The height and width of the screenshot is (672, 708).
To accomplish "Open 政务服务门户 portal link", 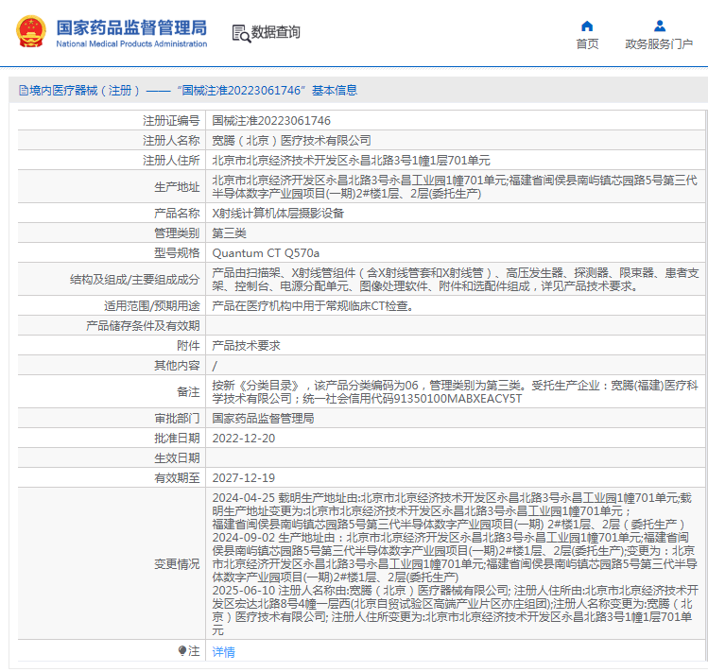I will [659, 43].
